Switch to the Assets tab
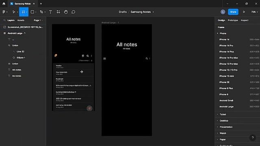The image size is (260, 146). click(21, 20)
